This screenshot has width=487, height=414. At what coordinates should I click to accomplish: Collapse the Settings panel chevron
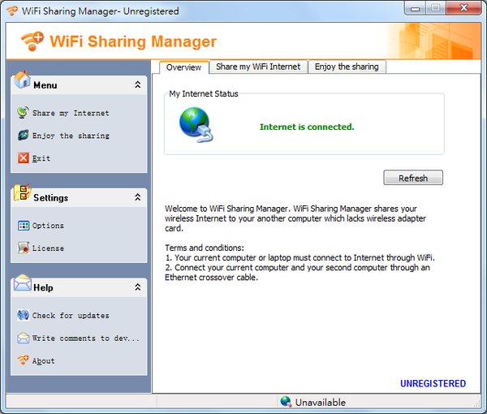pos(138,197)
